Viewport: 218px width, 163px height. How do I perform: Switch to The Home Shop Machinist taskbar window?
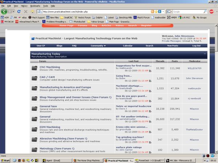click(88, 160)
